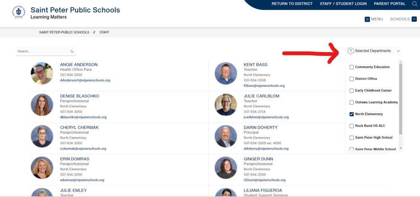Click the ERIN DOMRAS name link
This screenshot has height=197, width=420.
(x=74, y=159)
